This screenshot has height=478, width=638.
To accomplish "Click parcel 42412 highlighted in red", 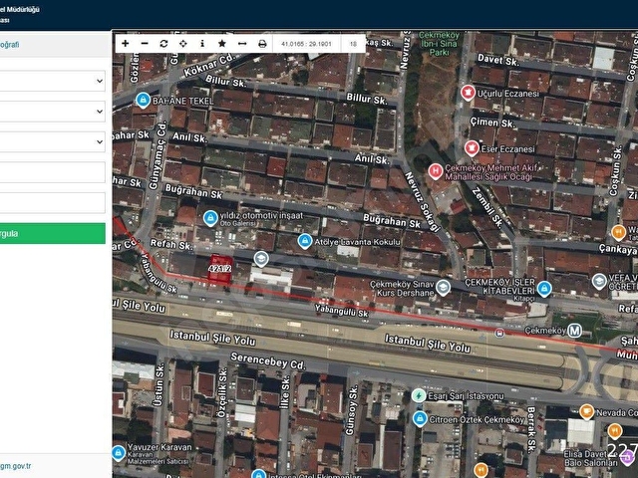I will pyautogui.click(x=220, y=268).
